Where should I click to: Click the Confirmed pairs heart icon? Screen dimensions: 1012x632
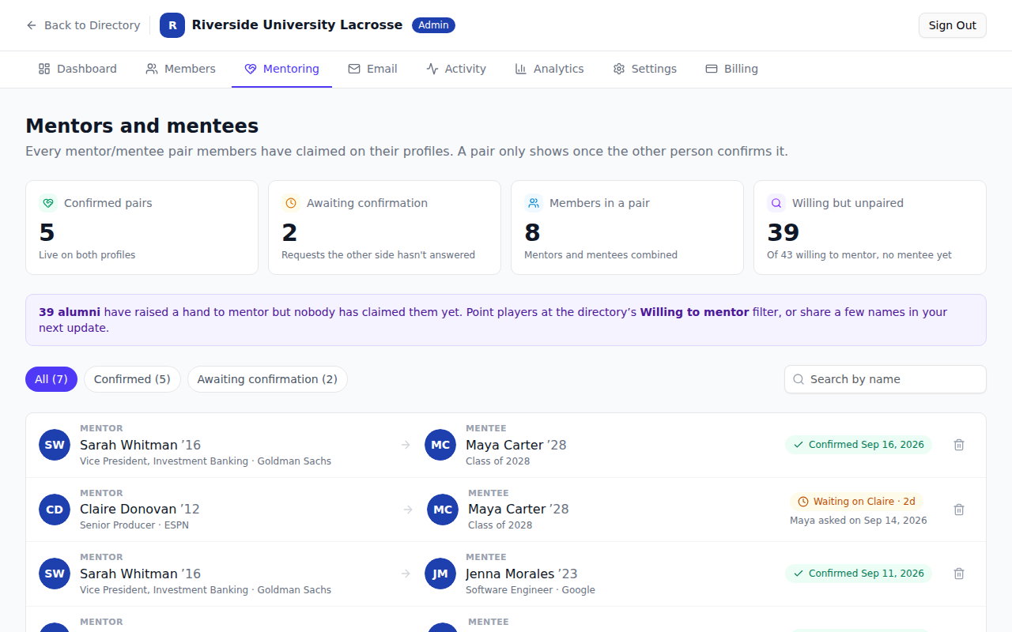coord(48,203)
